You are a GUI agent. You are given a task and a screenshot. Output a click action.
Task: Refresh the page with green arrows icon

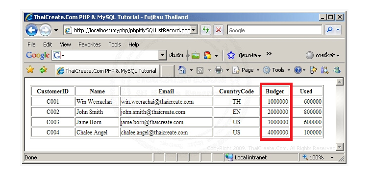[x=206, y=30]
